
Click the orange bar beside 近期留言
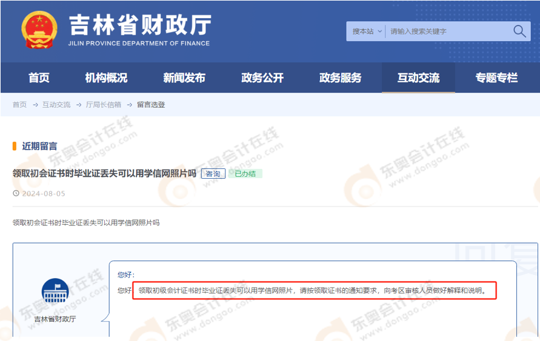[14, 146]
